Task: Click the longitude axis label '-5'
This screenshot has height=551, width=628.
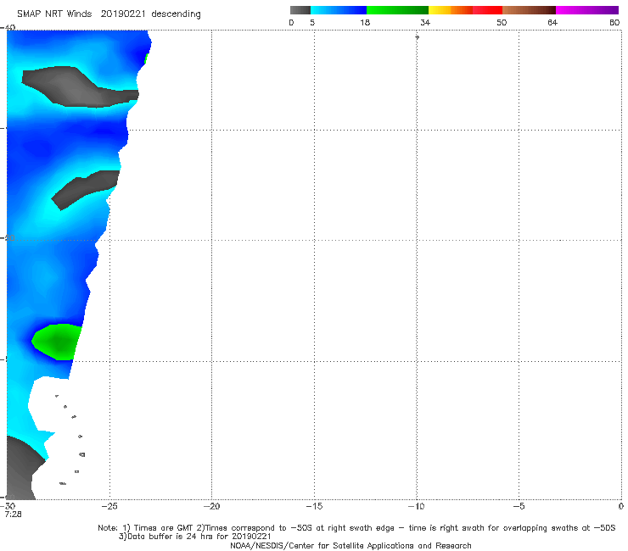Action: pyautogui.click(x=519, y=506)
